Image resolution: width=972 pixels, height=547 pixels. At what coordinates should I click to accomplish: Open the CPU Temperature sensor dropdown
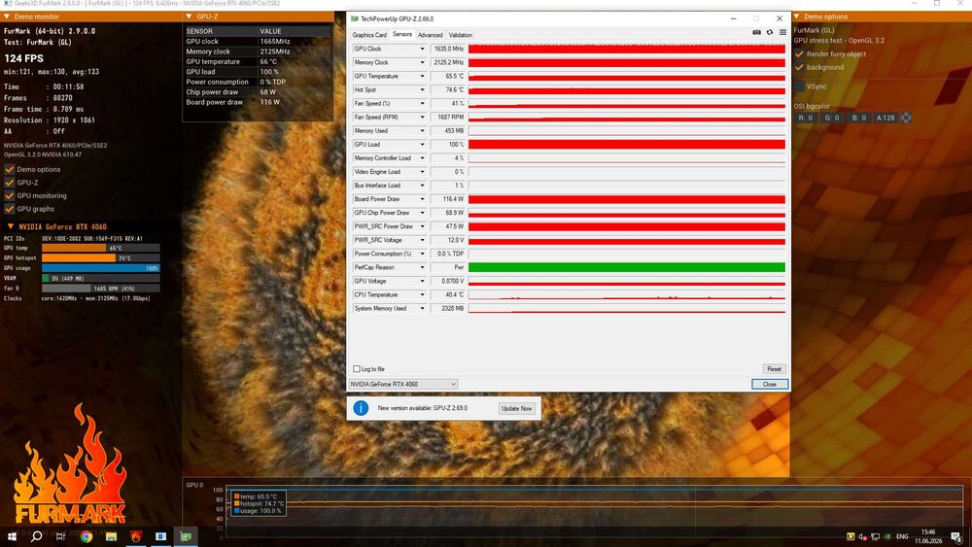422,294
